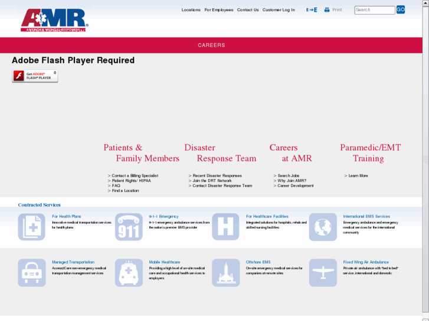Click Join the DRT Network link
The height and width of the screenshot is (321, 429).
(212, 181)
